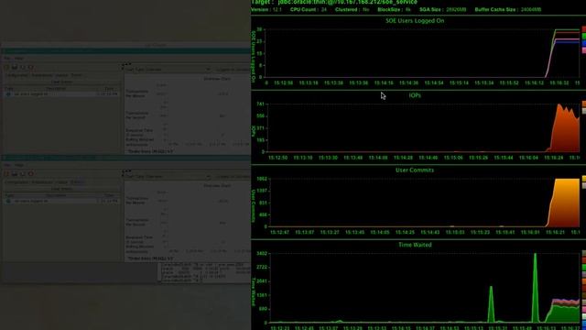The width and height of the screenshot is (586, 330).
Task: Click Description column header in lower window
Action: 56,195
